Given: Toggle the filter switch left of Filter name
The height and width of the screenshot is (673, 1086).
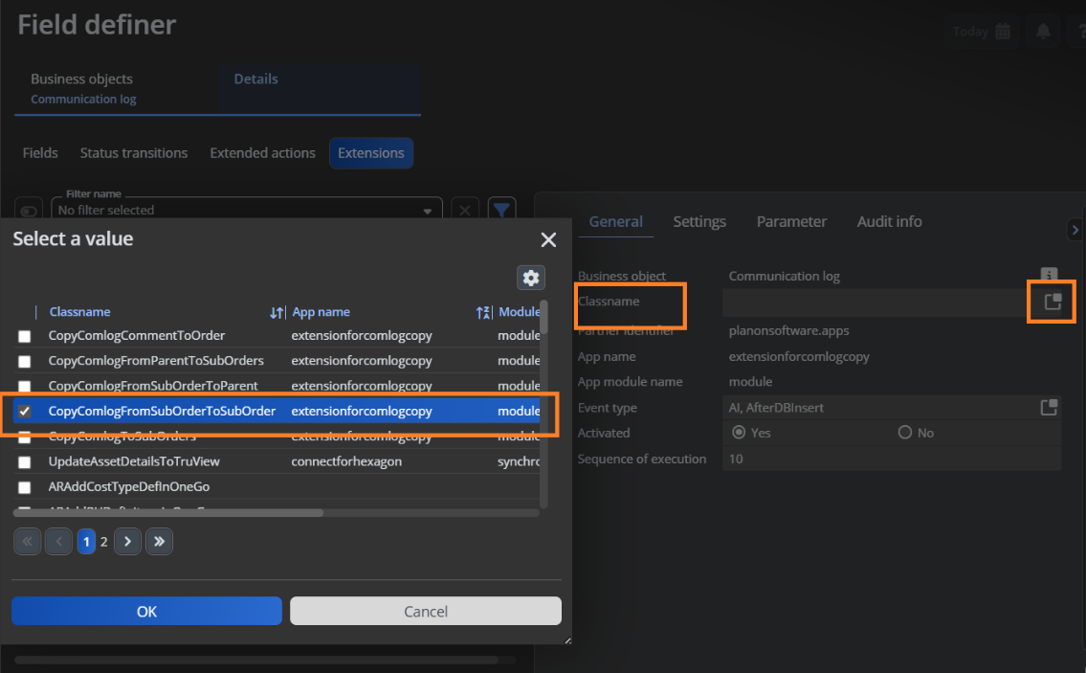Looking at the screenshot, I should click(29, 210).
